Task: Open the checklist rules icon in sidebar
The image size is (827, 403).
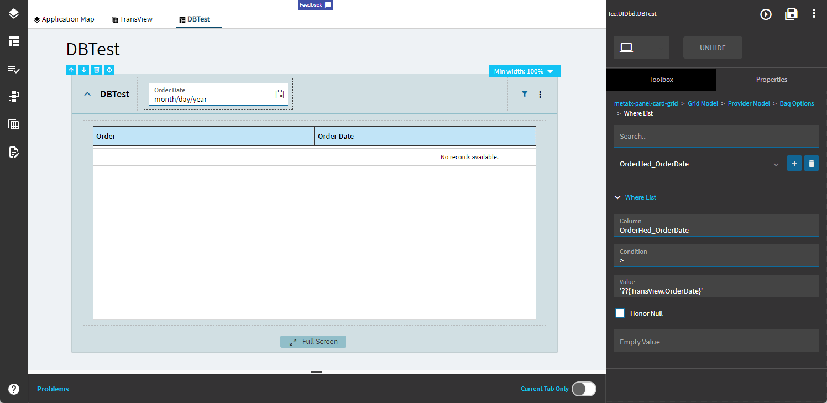Action: tap(14, 69)
